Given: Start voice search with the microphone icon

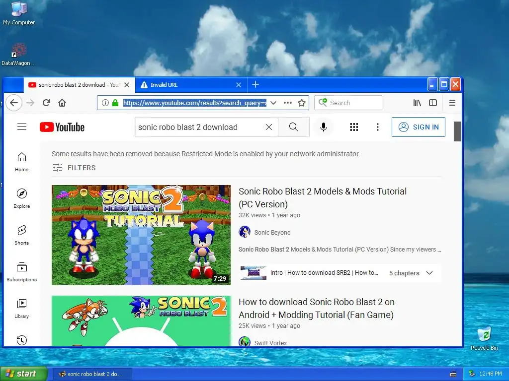Looking at the screenshot, I should click(323, 127).
